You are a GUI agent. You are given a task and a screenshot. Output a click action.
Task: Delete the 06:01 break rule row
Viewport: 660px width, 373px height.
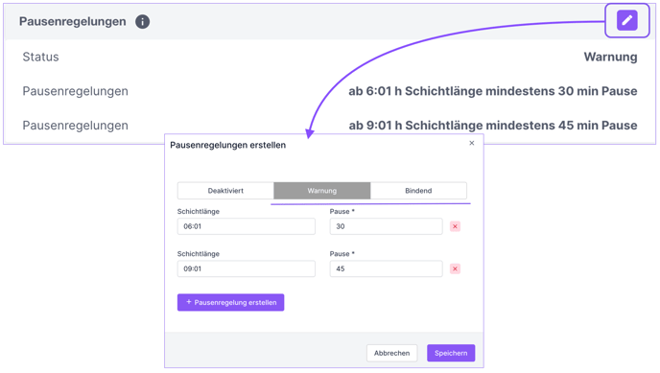pyautogui.click(x=455, y=226)
